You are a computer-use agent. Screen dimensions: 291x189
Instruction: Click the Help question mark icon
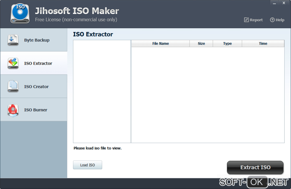272,20
